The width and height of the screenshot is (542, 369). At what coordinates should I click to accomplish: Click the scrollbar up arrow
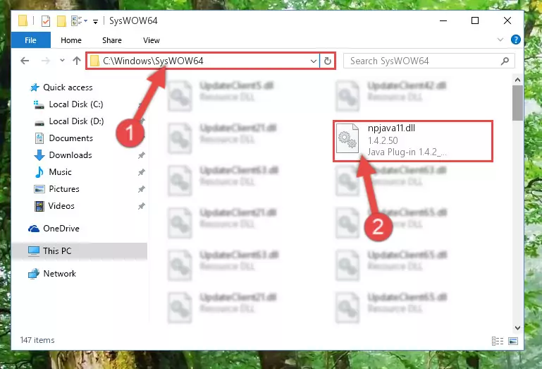click(517, 80)
